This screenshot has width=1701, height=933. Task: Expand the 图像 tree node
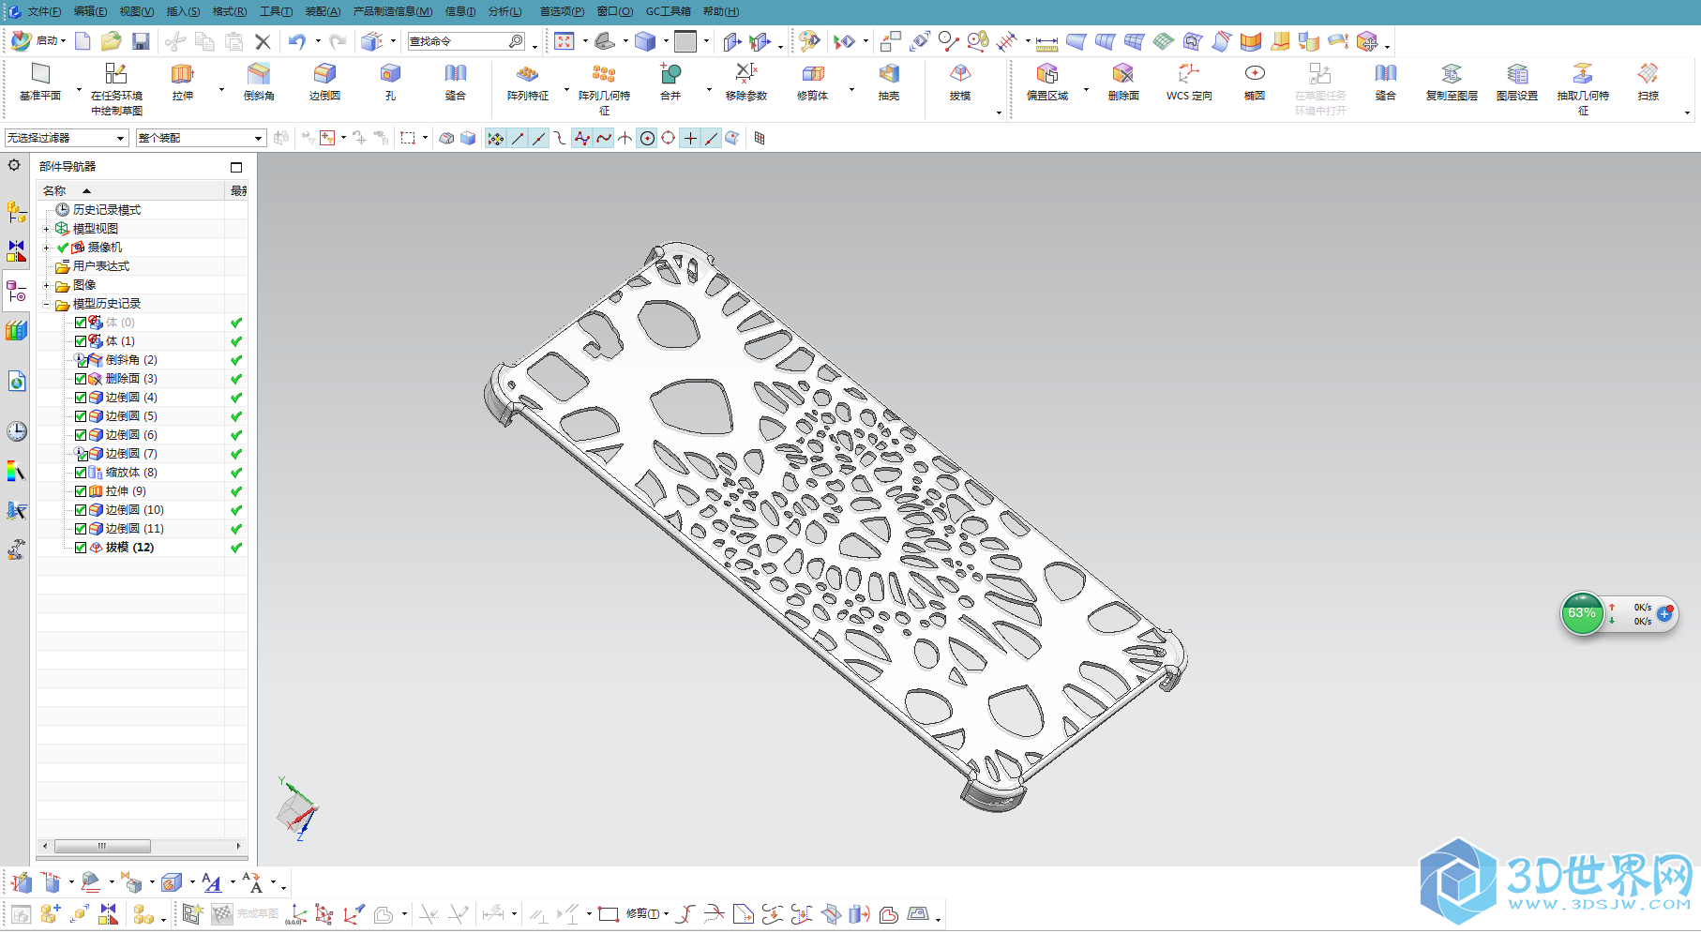point(47,285)
